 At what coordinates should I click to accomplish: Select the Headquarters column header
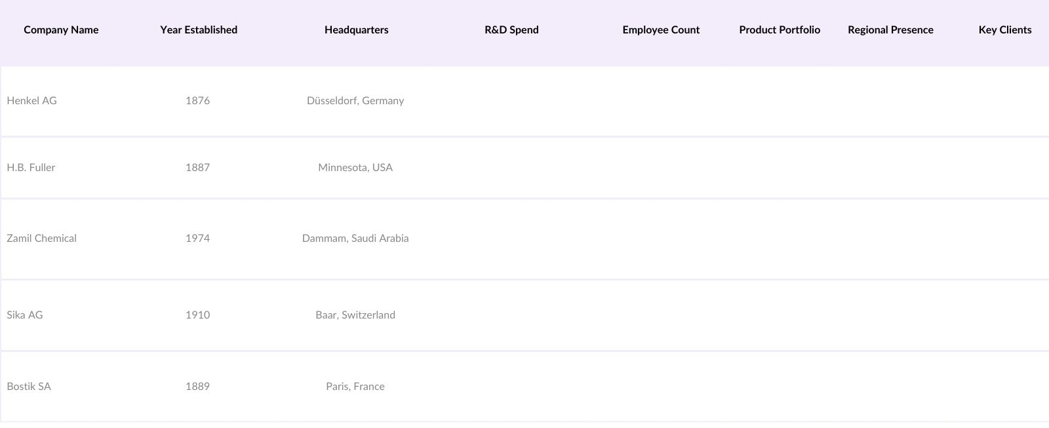(x=356, y=30)
